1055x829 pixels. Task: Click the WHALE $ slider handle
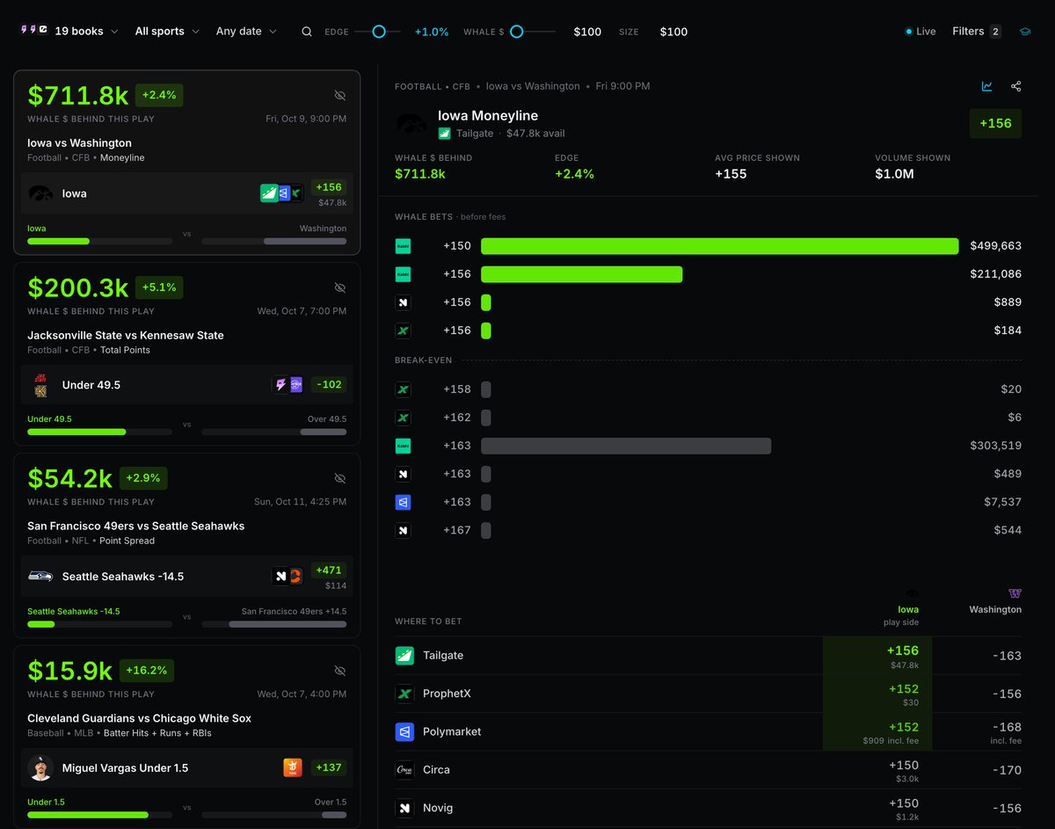(517, 32)
